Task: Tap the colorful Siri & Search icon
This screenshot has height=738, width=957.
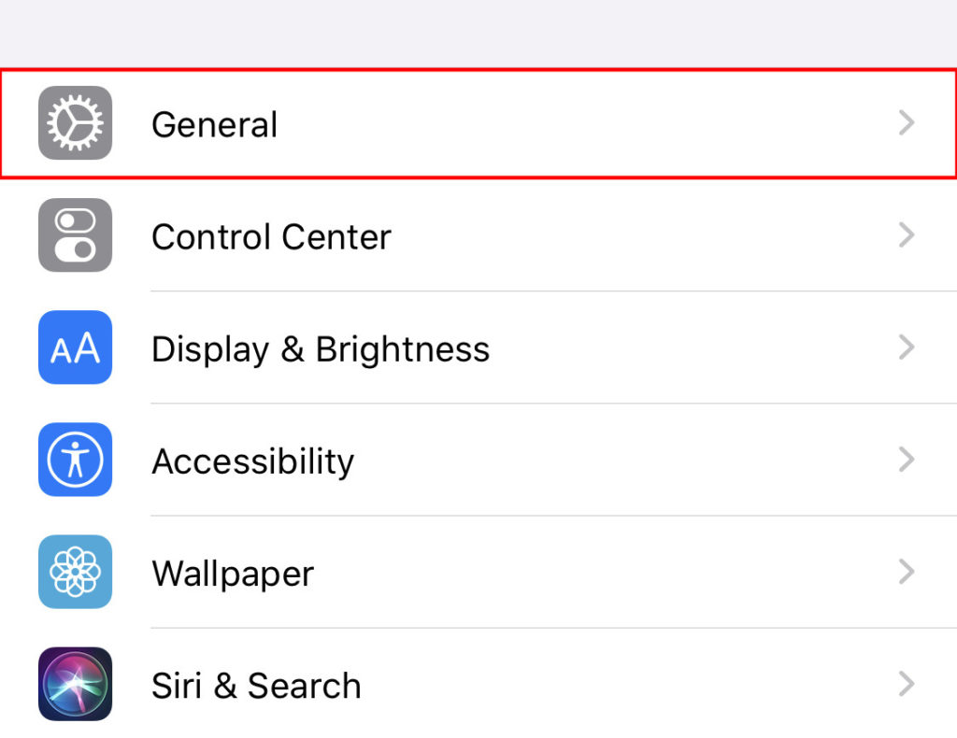Action: (x=75, y=684)
